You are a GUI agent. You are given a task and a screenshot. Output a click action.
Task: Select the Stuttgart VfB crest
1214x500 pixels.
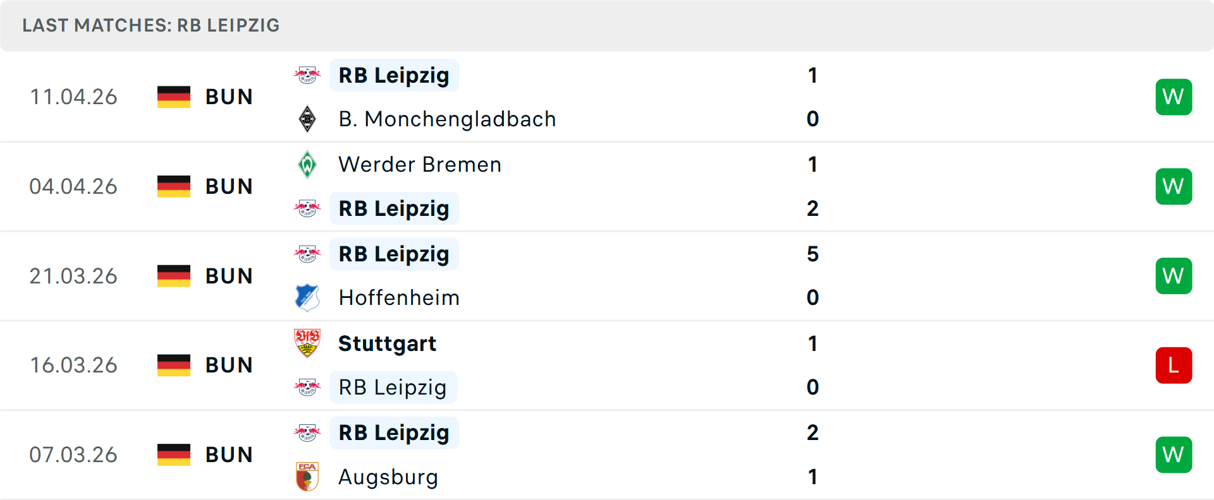pyautogui.click(x=307, y=343)
